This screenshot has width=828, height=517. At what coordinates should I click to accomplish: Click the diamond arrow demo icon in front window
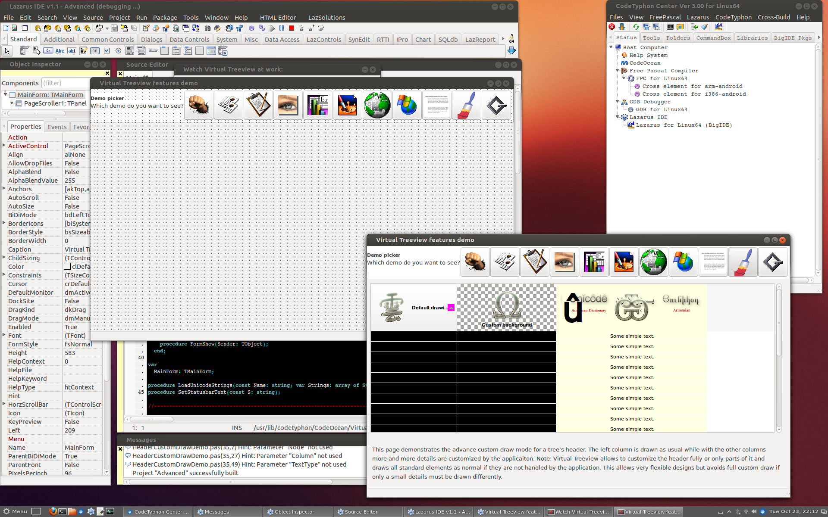coord(773,262)
